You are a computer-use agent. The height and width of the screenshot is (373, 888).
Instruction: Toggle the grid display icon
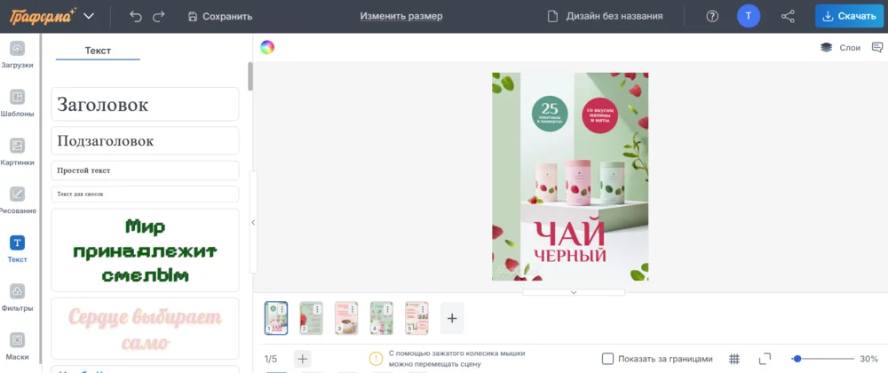tap(734, 359)
